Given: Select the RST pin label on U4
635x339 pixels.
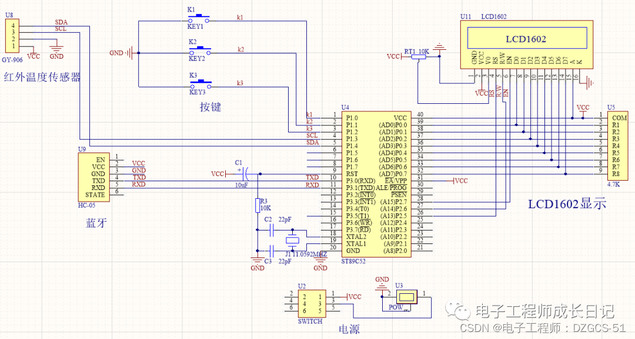Looking at the screenshot, I should tap(352, 174).
